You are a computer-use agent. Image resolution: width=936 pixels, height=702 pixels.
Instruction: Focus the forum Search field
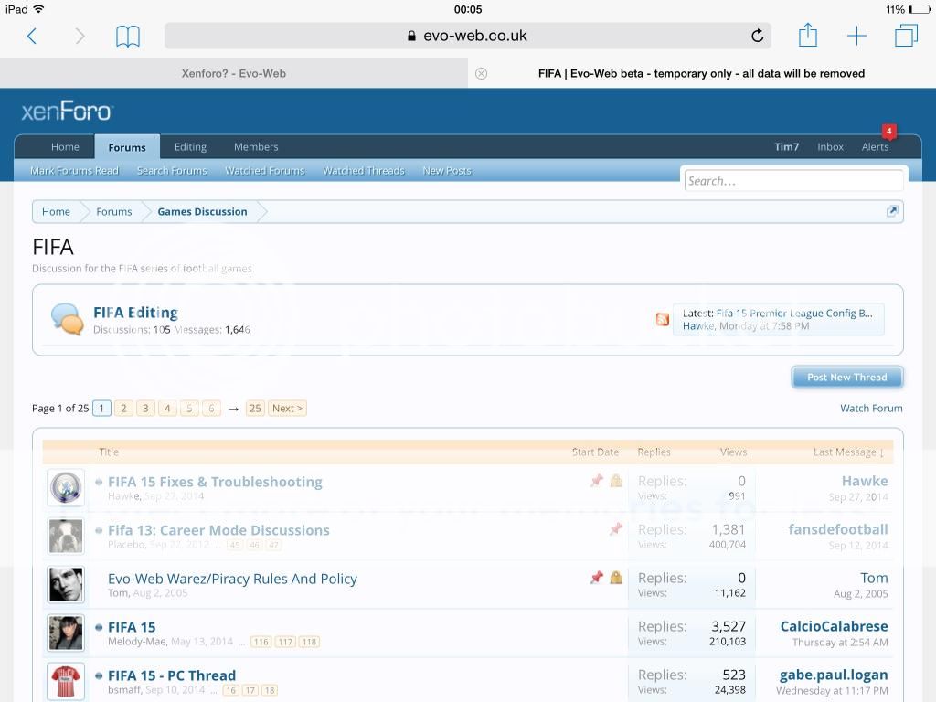click(x=792, y=181)
